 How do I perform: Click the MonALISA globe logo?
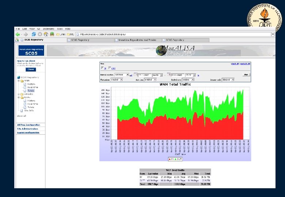coord(161,51)
